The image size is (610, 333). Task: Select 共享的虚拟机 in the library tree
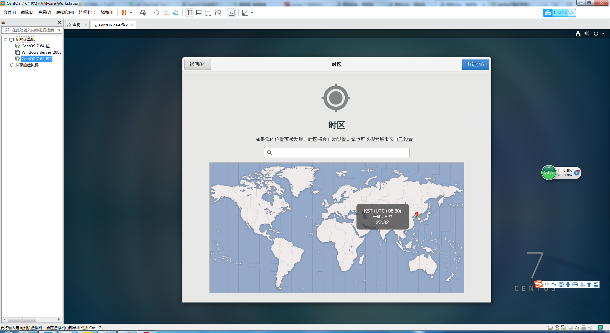pos(27,65)
